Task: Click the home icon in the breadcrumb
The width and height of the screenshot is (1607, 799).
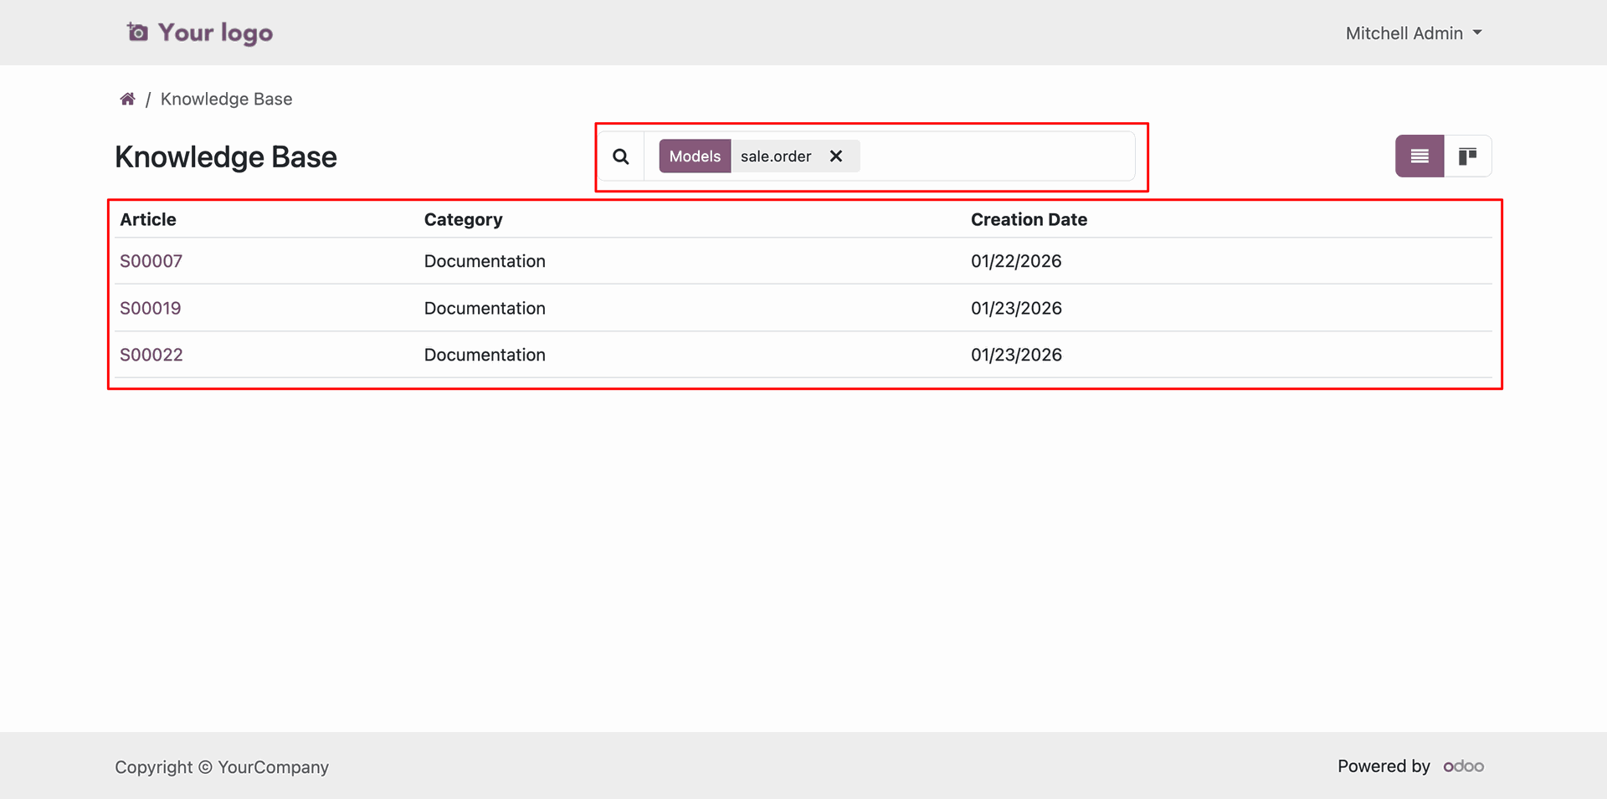Action: [127, 99]
